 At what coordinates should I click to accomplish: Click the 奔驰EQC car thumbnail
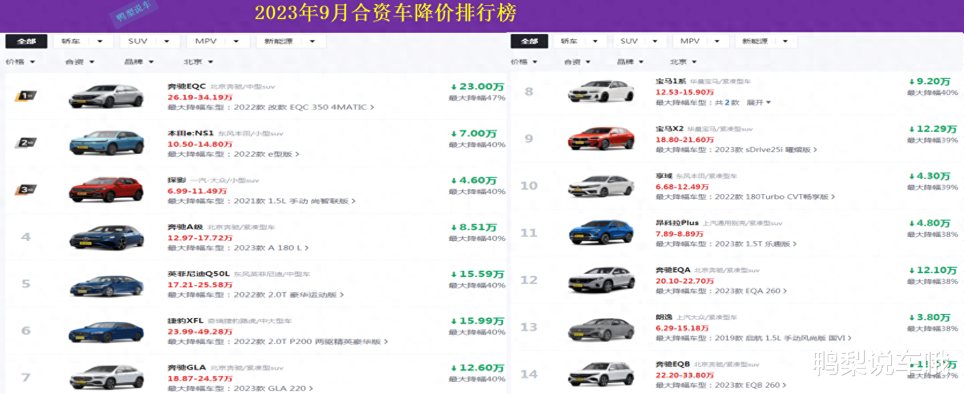[x=106, y=96]
